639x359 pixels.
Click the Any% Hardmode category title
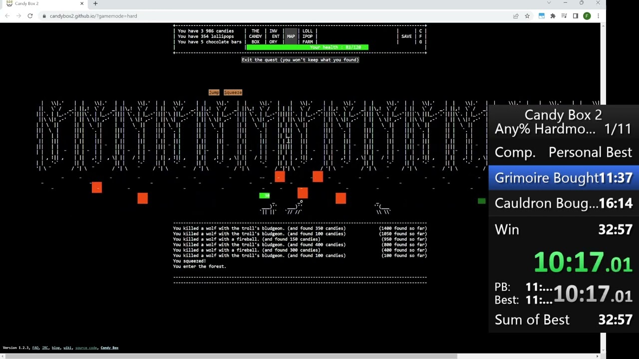point(545,129)
